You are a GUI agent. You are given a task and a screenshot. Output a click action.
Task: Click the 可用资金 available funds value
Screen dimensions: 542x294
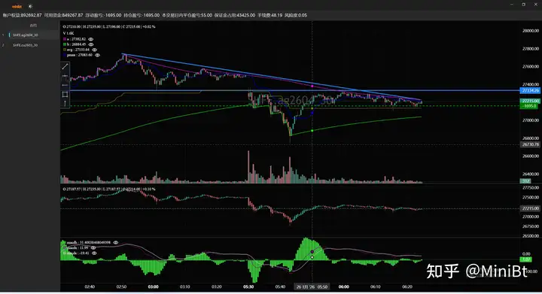pos(63,15)
